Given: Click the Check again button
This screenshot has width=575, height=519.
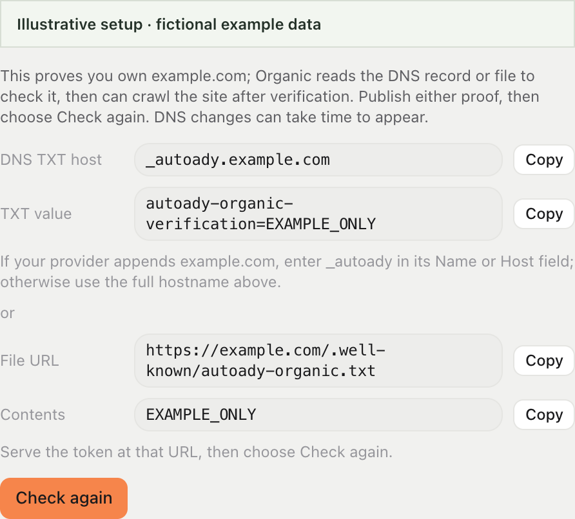Looking at the screenshot, I should tap(64, 498).
